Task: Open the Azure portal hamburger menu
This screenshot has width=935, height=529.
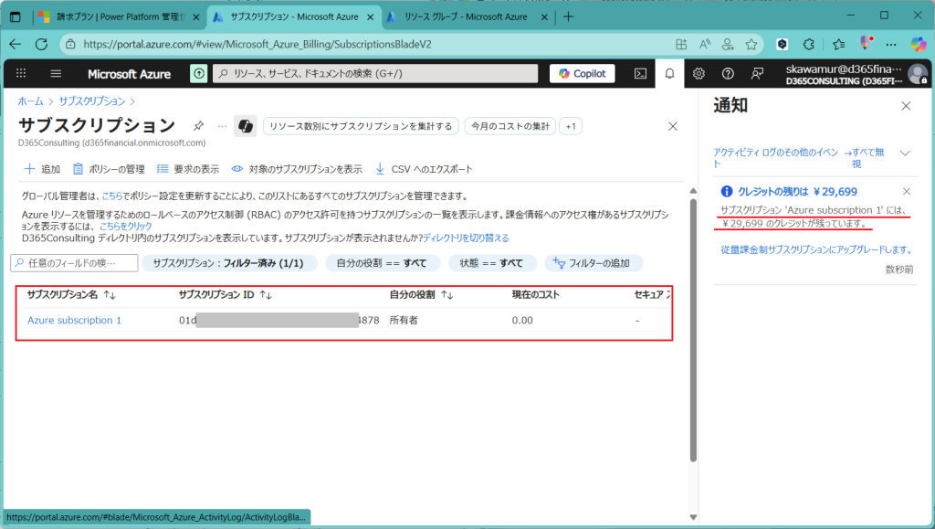Action: [x=56, y=73]
